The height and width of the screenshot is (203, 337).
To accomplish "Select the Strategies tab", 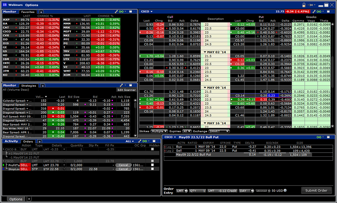I will click(x=29, y=86).
